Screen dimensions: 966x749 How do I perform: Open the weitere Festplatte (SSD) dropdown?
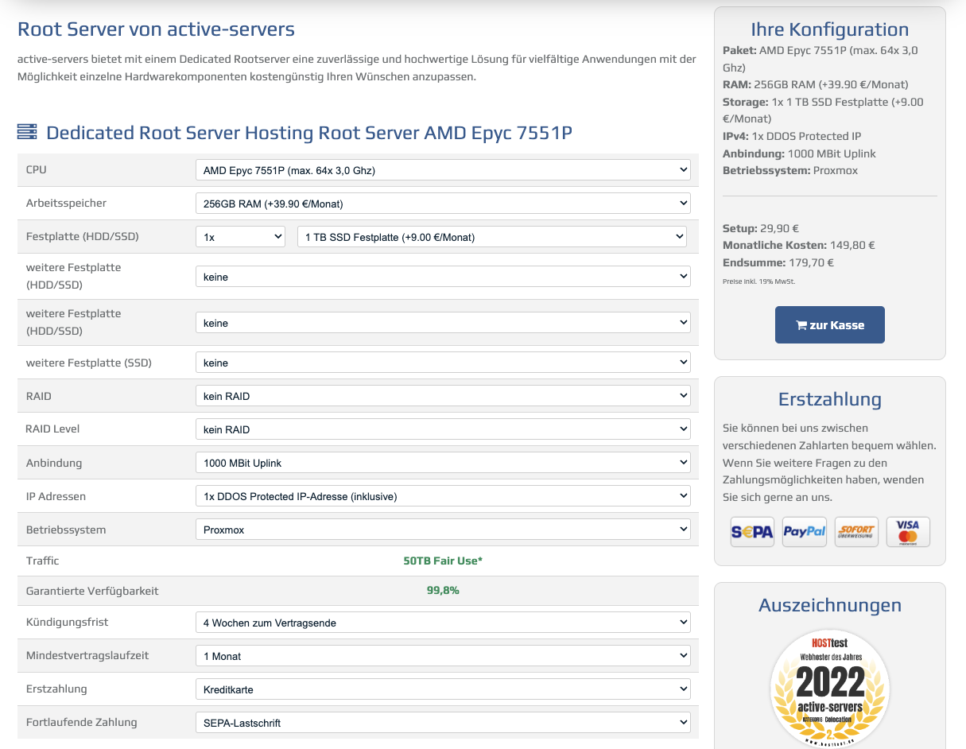[x=443, y=363]
